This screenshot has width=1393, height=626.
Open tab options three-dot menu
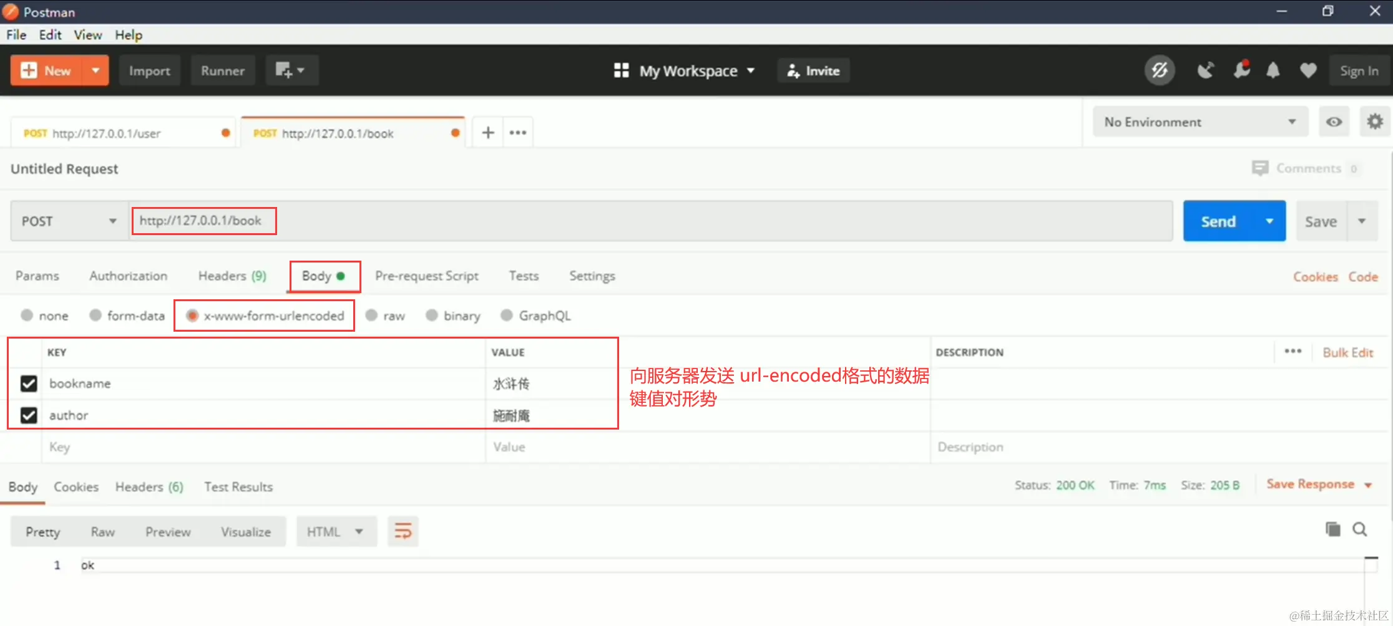(518, 132)
